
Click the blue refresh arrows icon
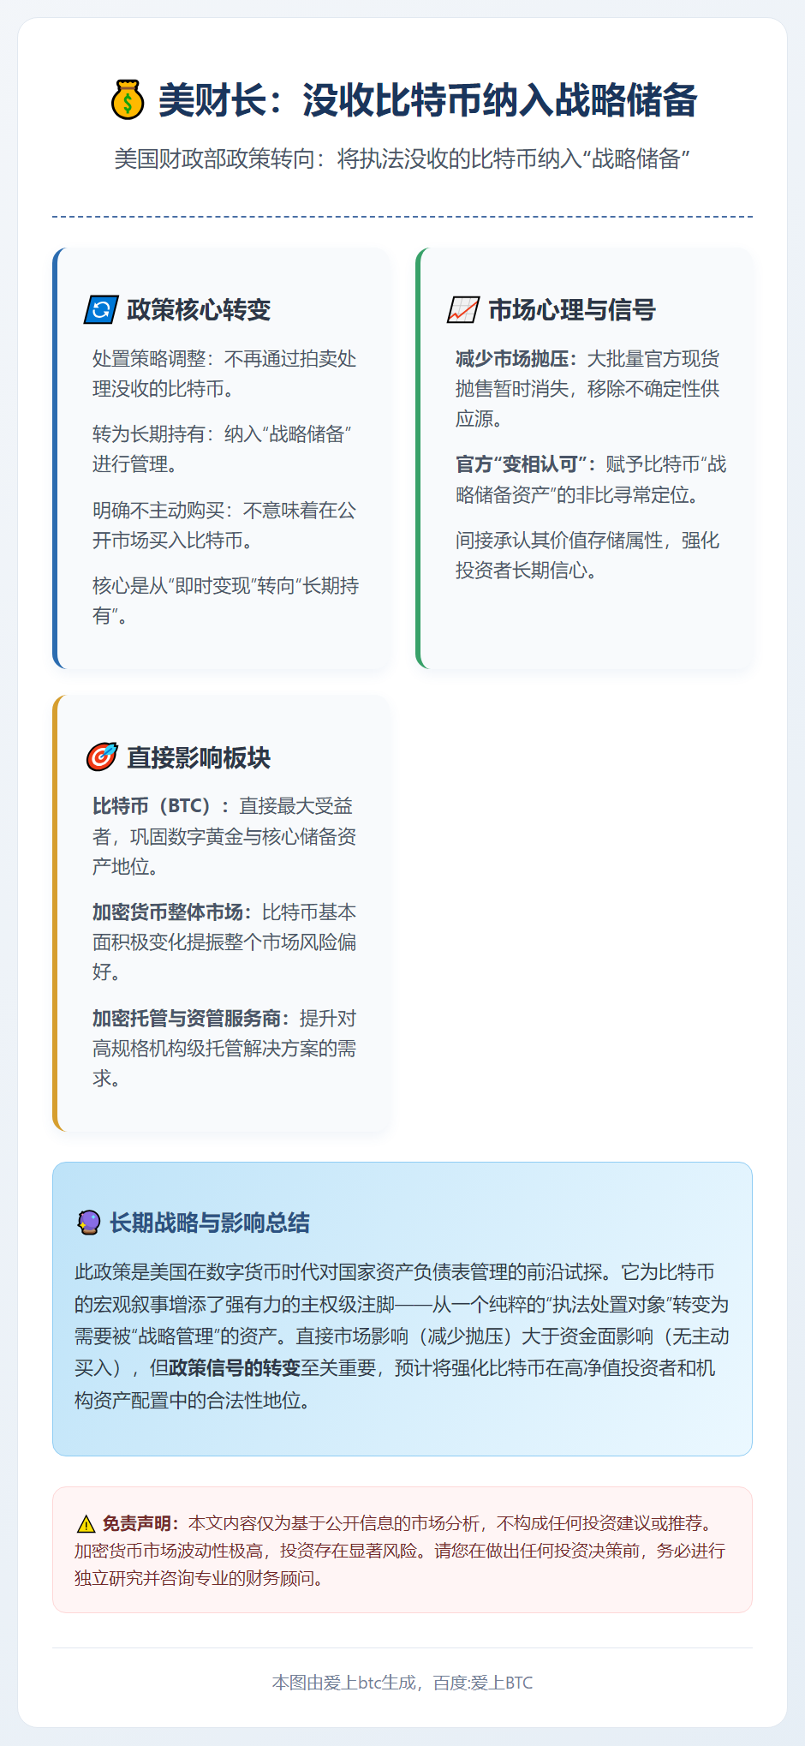(x=100, y=310)
